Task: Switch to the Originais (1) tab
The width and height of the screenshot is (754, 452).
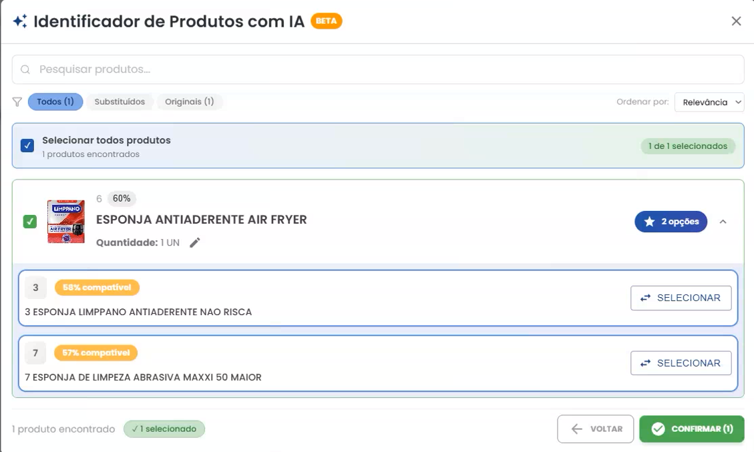Action: pyautogui.click(x=190, y=101)
